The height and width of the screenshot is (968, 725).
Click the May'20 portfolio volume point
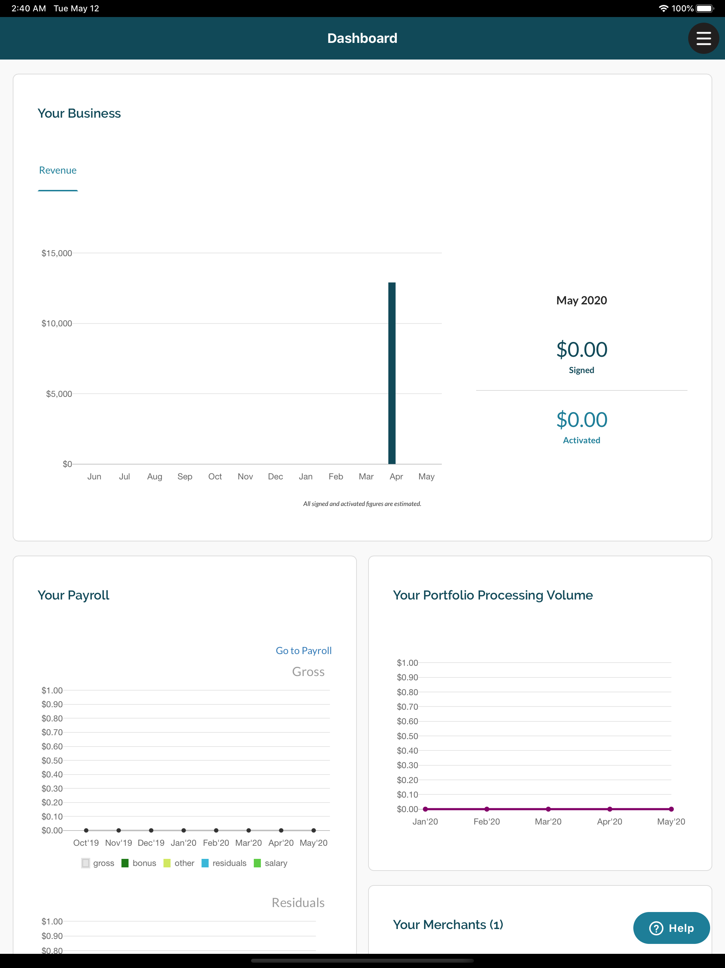(x=671, y=809)
